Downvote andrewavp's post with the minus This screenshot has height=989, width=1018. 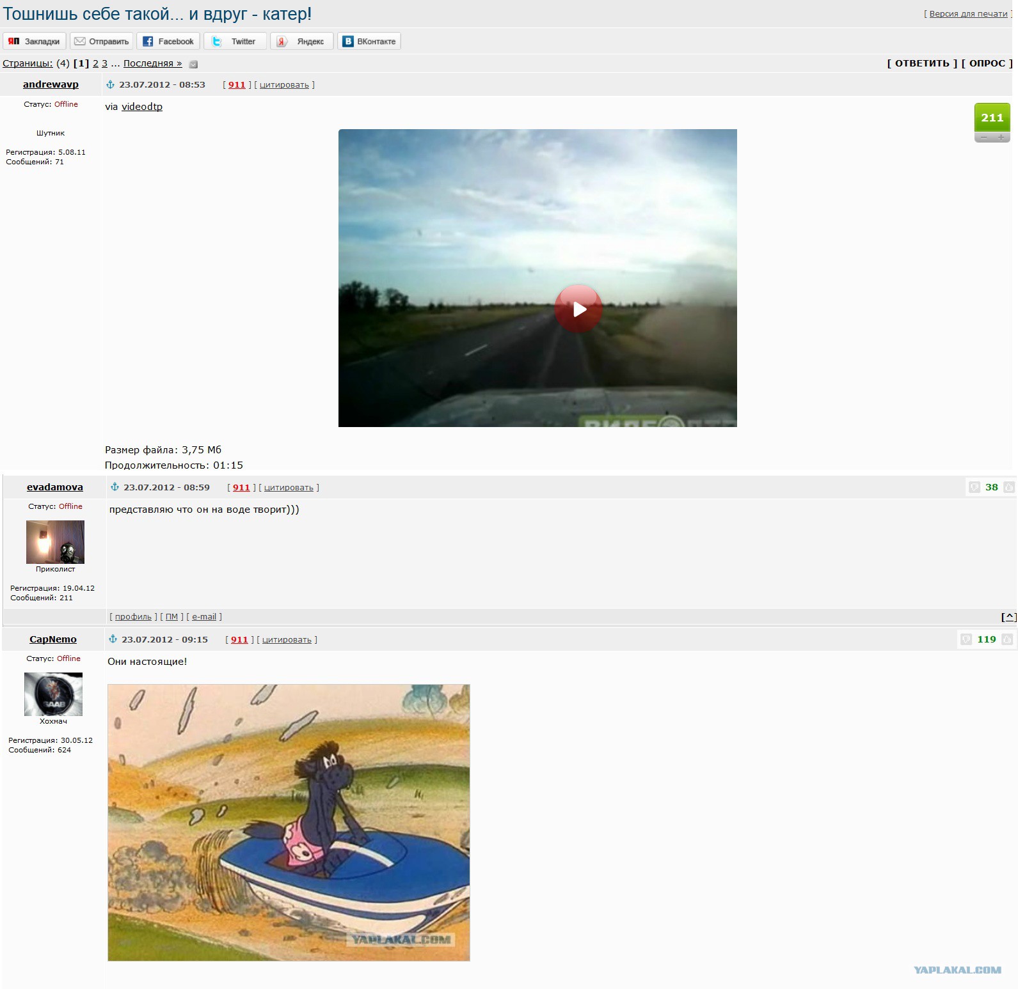983,137
